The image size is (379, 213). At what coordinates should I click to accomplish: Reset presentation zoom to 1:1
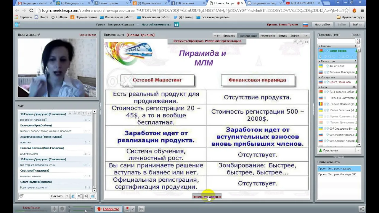click(306, 42)
